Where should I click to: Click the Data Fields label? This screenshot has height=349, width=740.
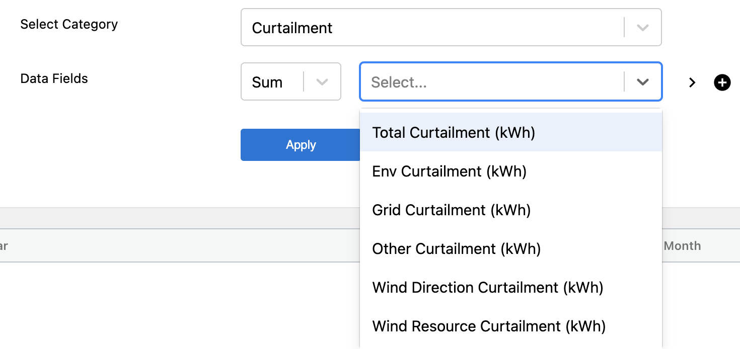click(54, 78)
